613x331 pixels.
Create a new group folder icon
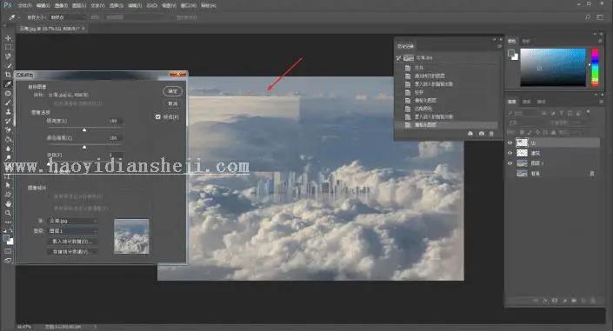click(574, 301)
